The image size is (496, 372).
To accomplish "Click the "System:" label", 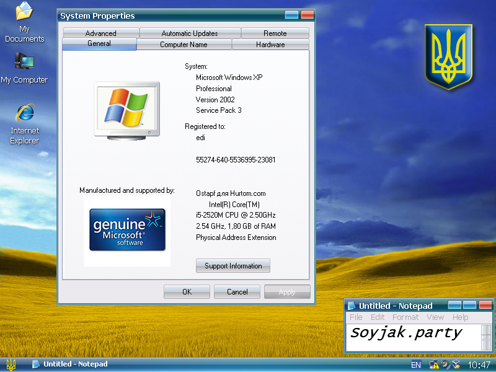I will pos(196,66).
